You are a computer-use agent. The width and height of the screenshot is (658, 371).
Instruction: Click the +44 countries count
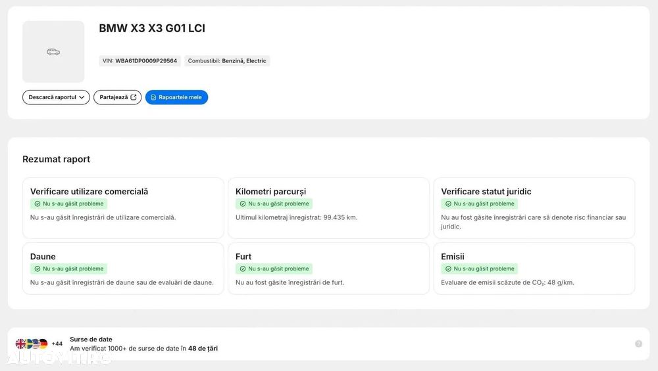(57, 344)
